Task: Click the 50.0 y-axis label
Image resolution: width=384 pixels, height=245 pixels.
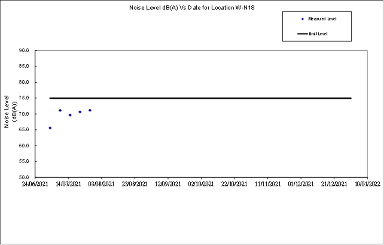Action: [40, 177]
